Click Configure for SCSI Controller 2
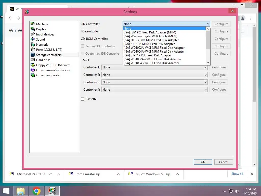 (x=219, y=75)
